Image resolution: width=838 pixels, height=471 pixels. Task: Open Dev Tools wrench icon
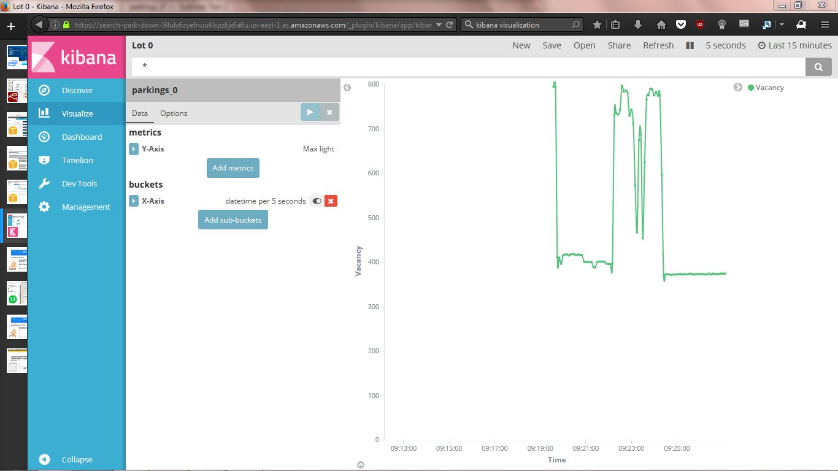click(x=44, y=183)
